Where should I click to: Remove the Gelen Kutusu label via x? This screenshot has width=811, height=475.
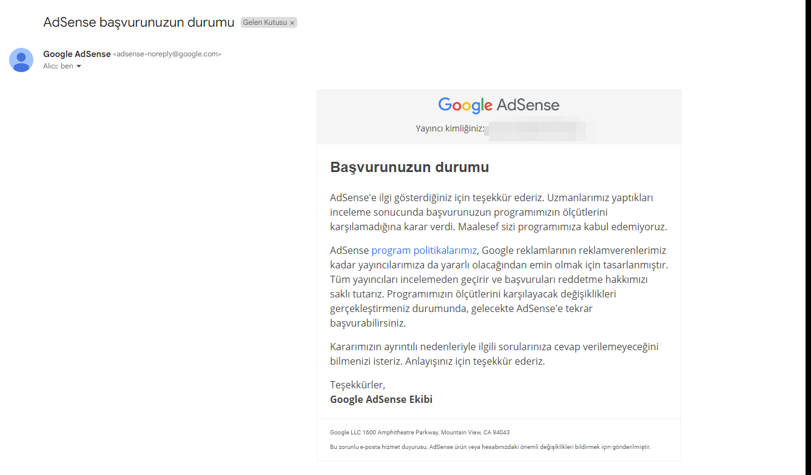(292, 23)
